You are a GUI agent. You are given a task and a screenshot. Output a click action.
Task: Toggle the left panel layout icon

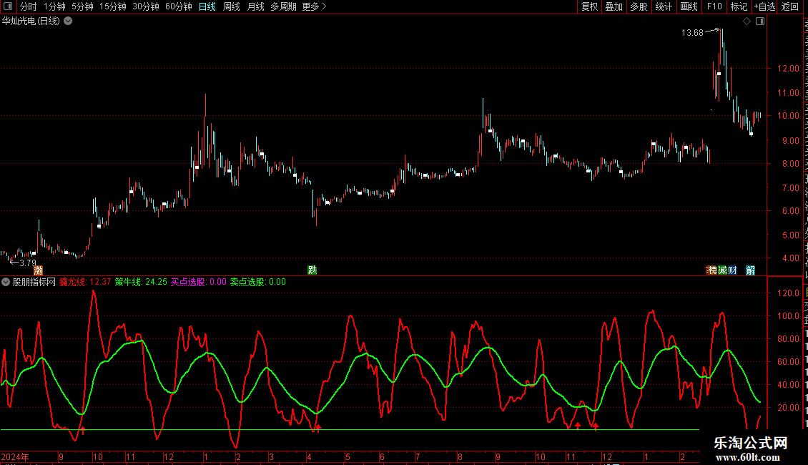pos(8,6)
